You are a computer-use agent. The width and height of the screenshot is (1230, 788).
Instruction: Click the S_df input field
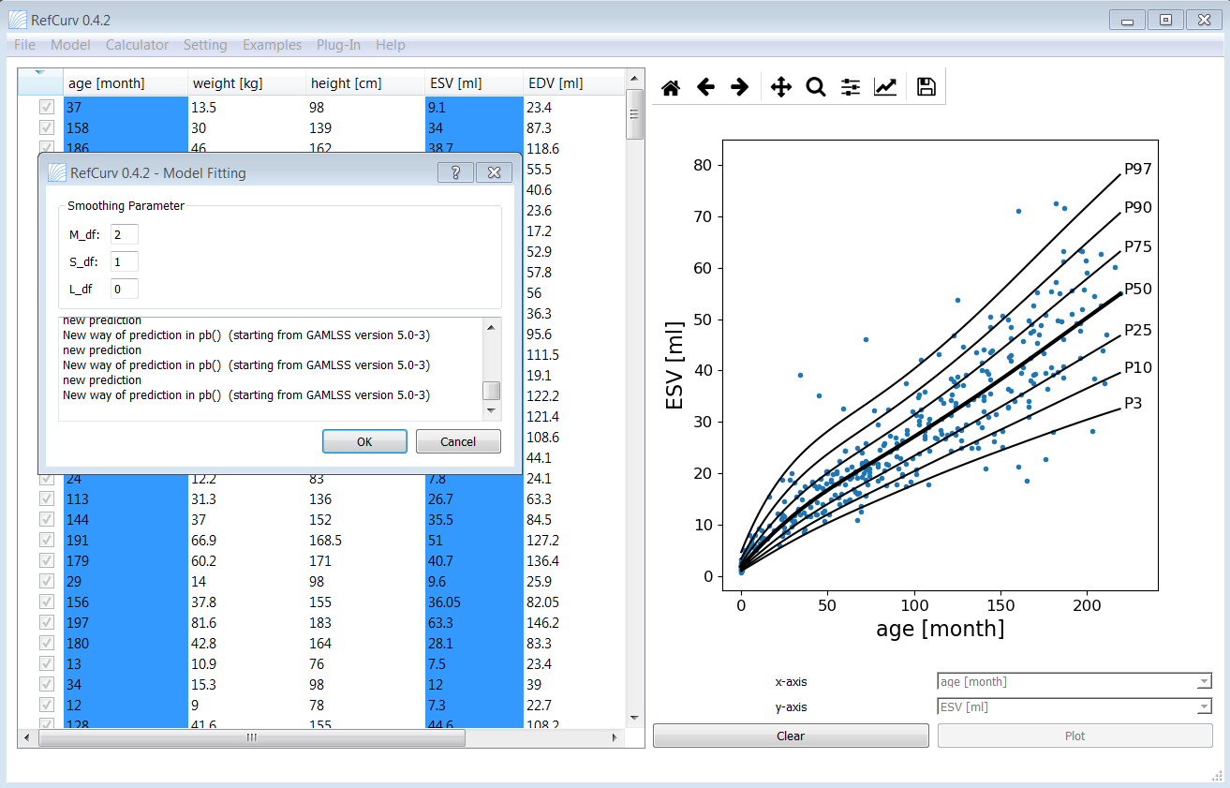click(x=125, y=261)
